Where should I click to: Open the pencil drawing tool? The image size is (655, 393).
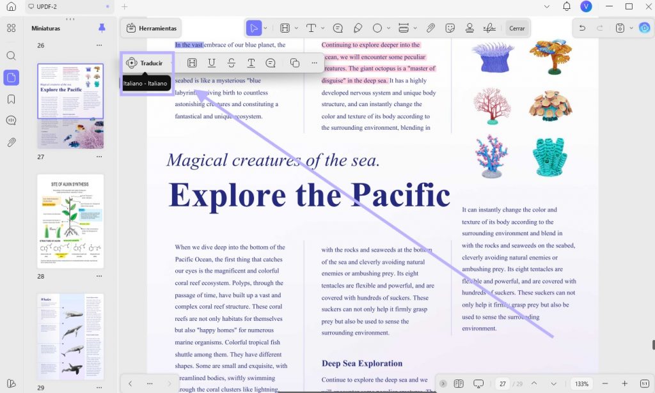click(x=358, y=28)
